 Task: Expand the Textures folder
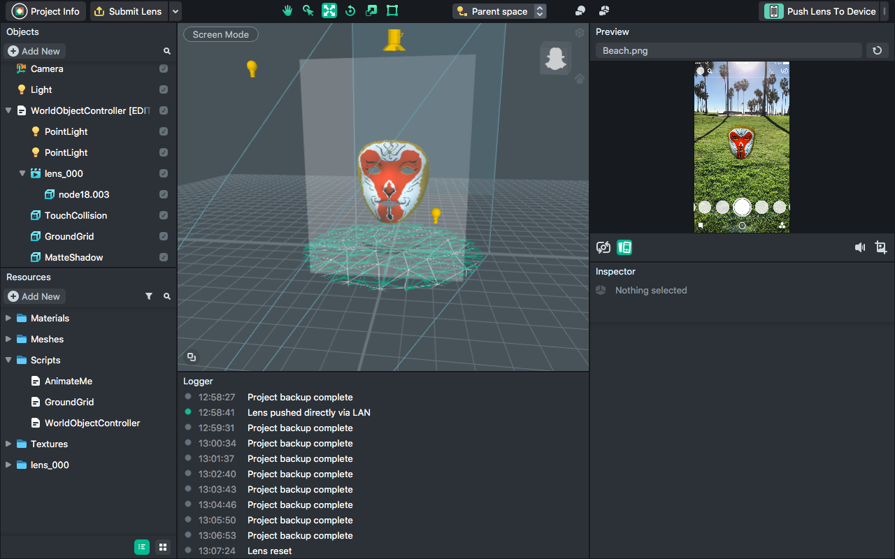[8, 444]
